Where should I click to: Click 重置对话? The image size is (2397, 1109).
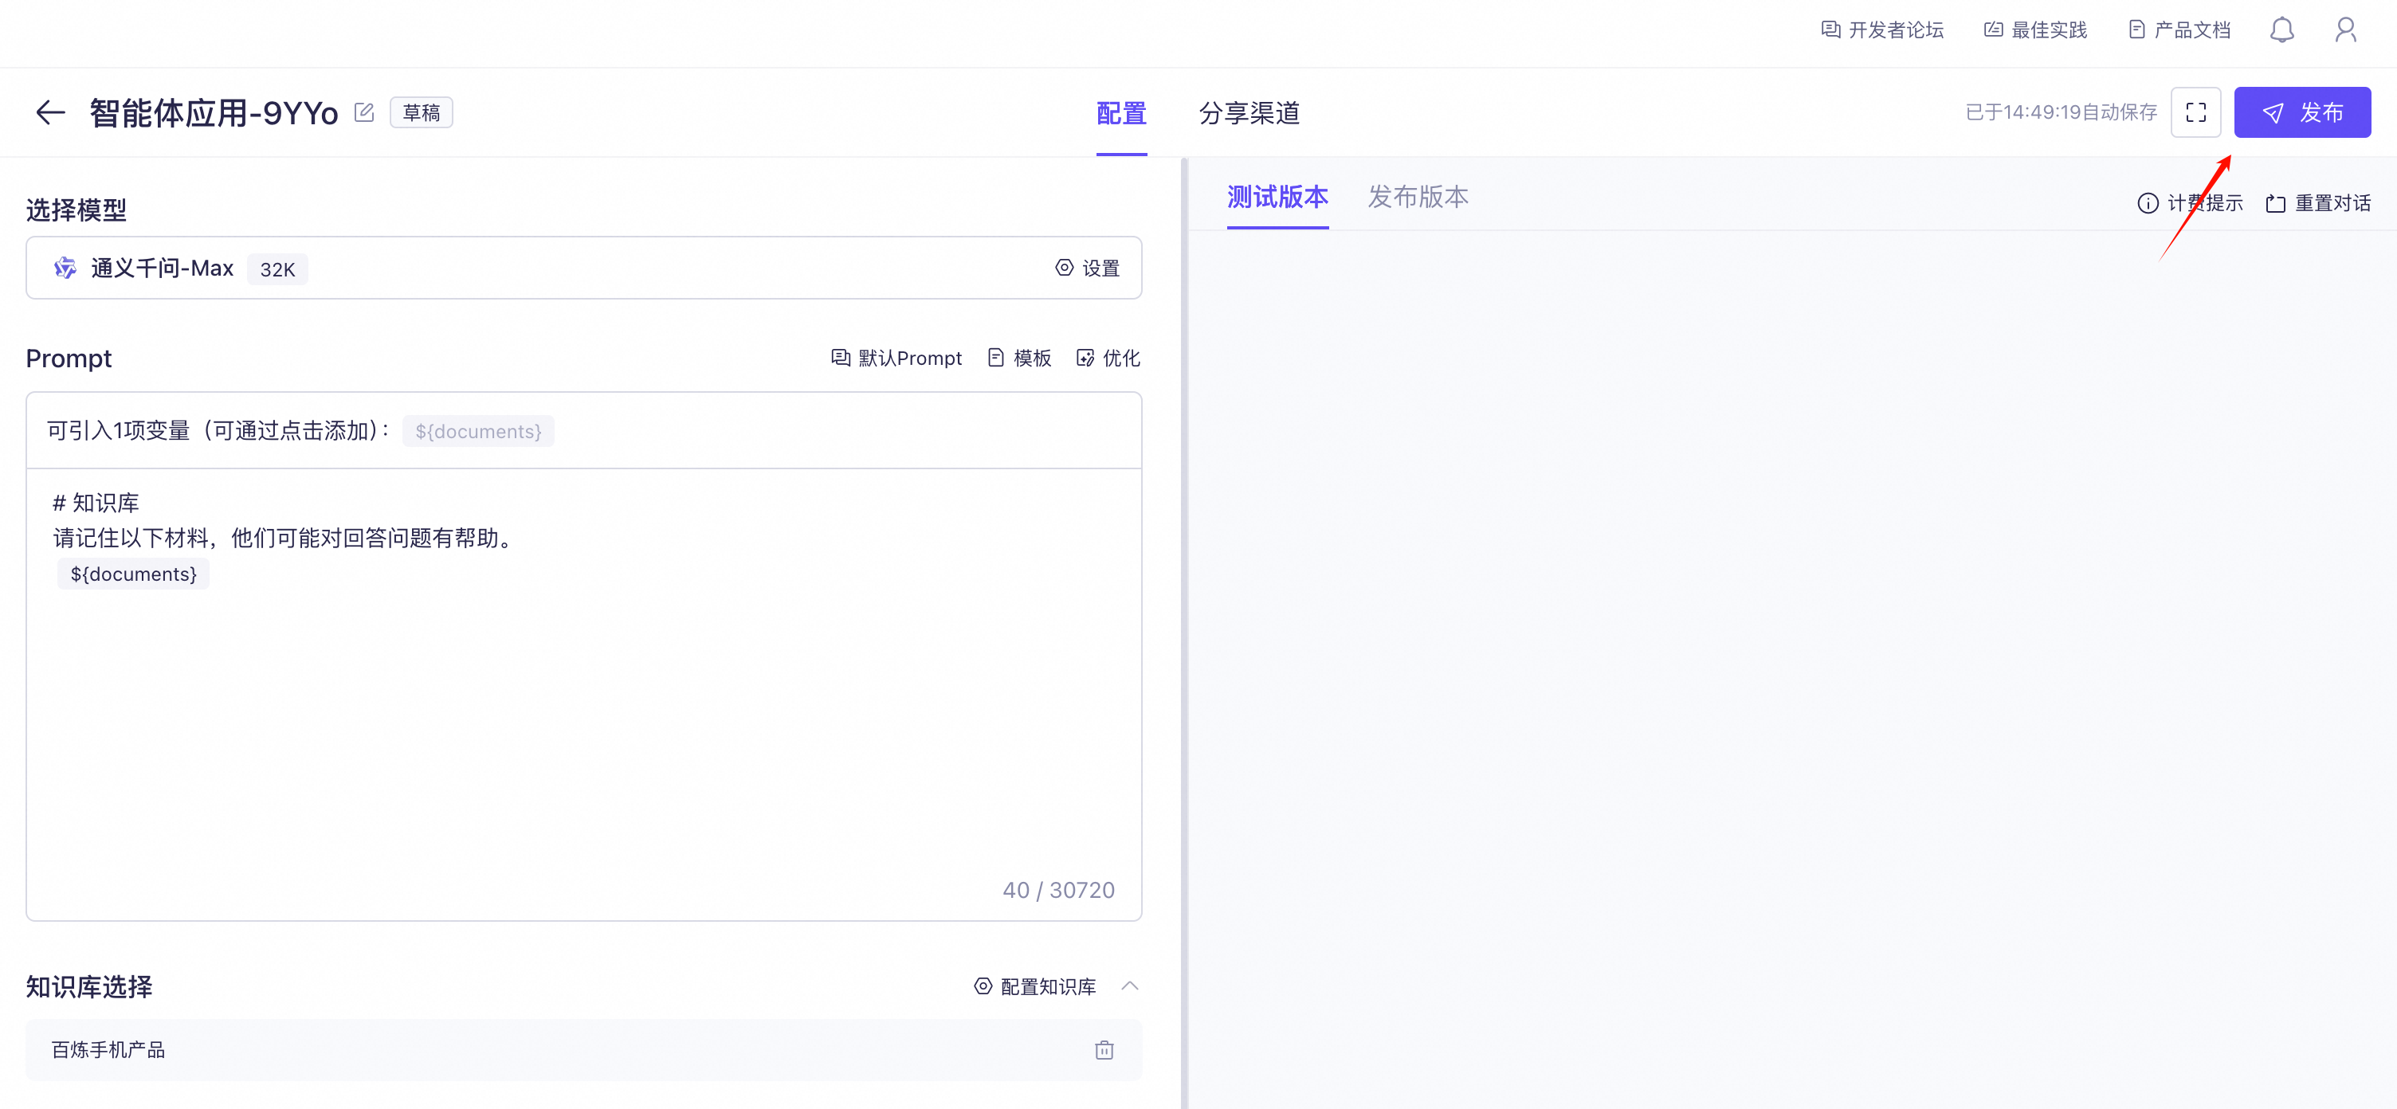click(x=2318, y=203)
